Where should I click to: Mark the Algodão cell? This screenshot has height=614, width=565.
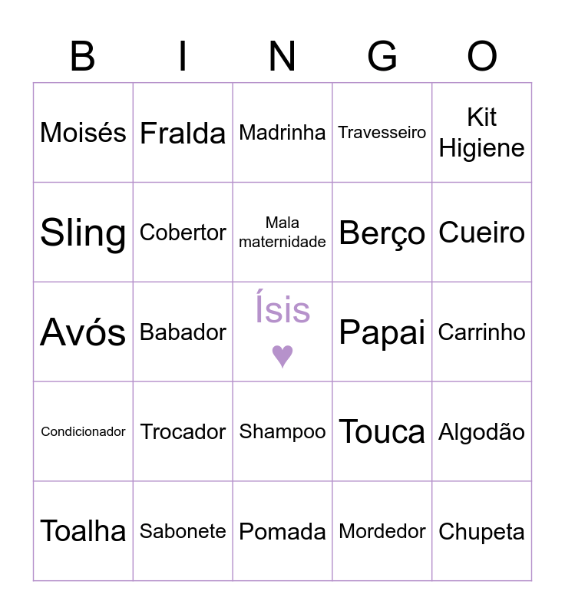(x=482, y=432)
